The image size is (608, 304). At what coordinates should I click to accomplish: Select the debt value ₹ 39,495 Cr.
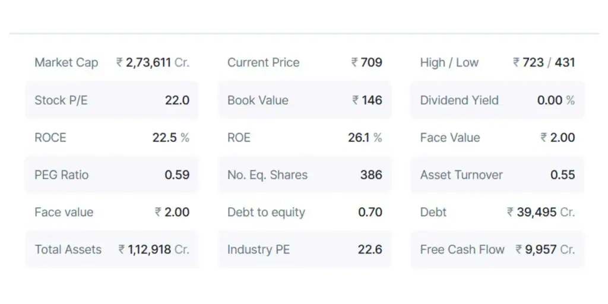click(541, 213)
